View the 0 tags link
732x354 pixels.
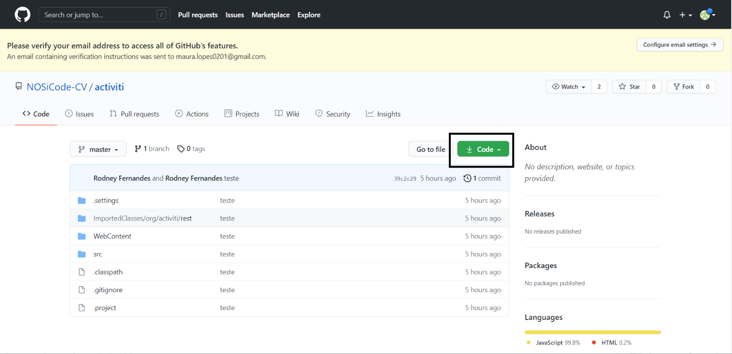tap(191, 149)
